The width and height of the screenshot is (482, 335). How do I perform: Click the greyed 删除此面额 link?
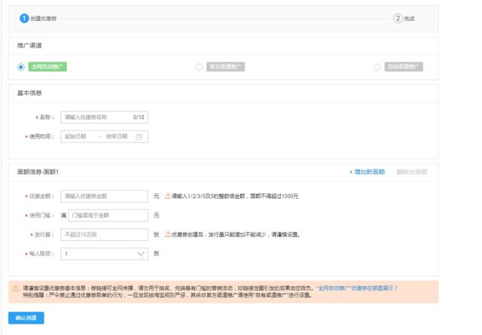pyautogui.click(x=410, y=172)
